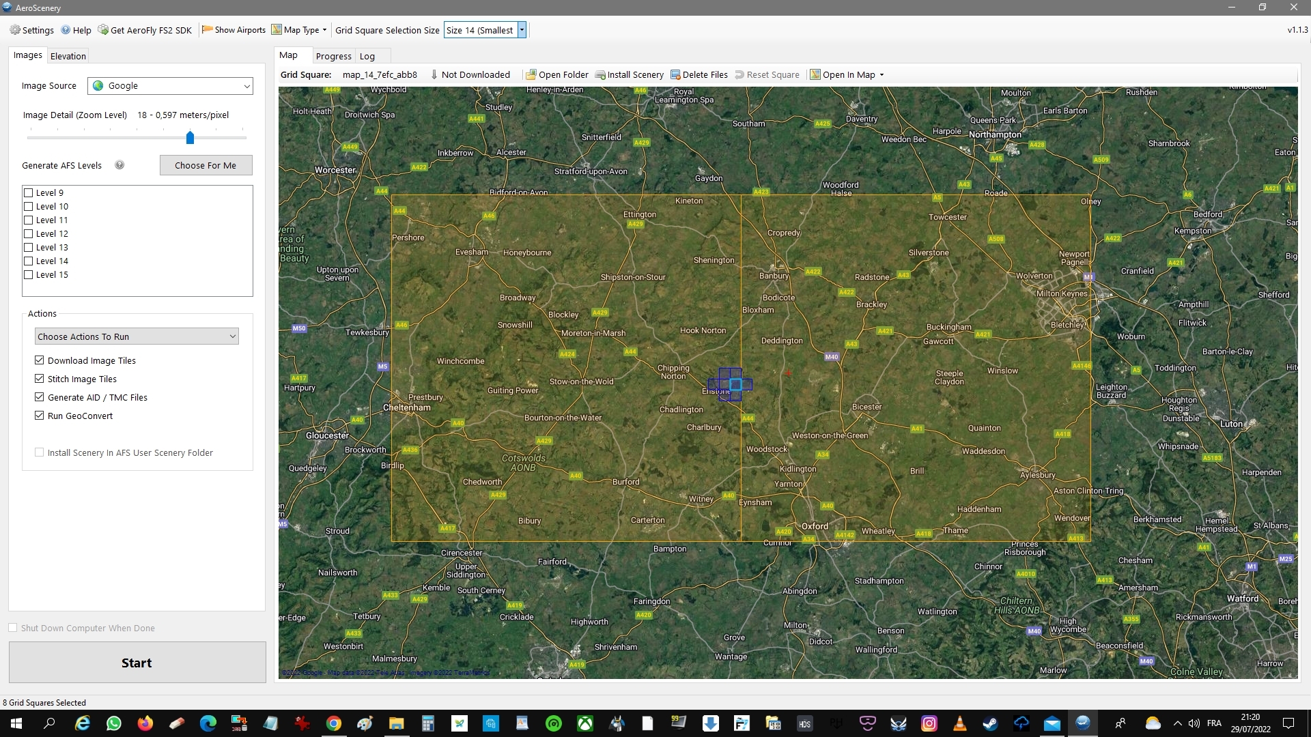The image size is (1311, 737).
Task: Open the Progress tab
Action: pyautogui.click(x=333, y=56)
